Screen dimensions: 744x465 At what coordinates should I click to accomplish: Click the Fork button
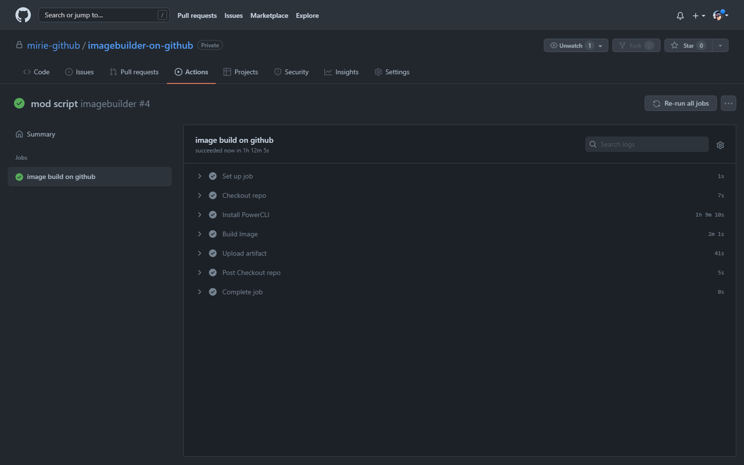coord(636,45)
